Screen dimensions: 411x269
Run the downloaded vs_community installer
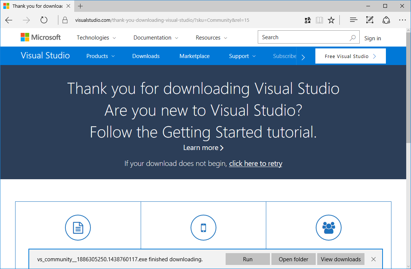[248, 259]
